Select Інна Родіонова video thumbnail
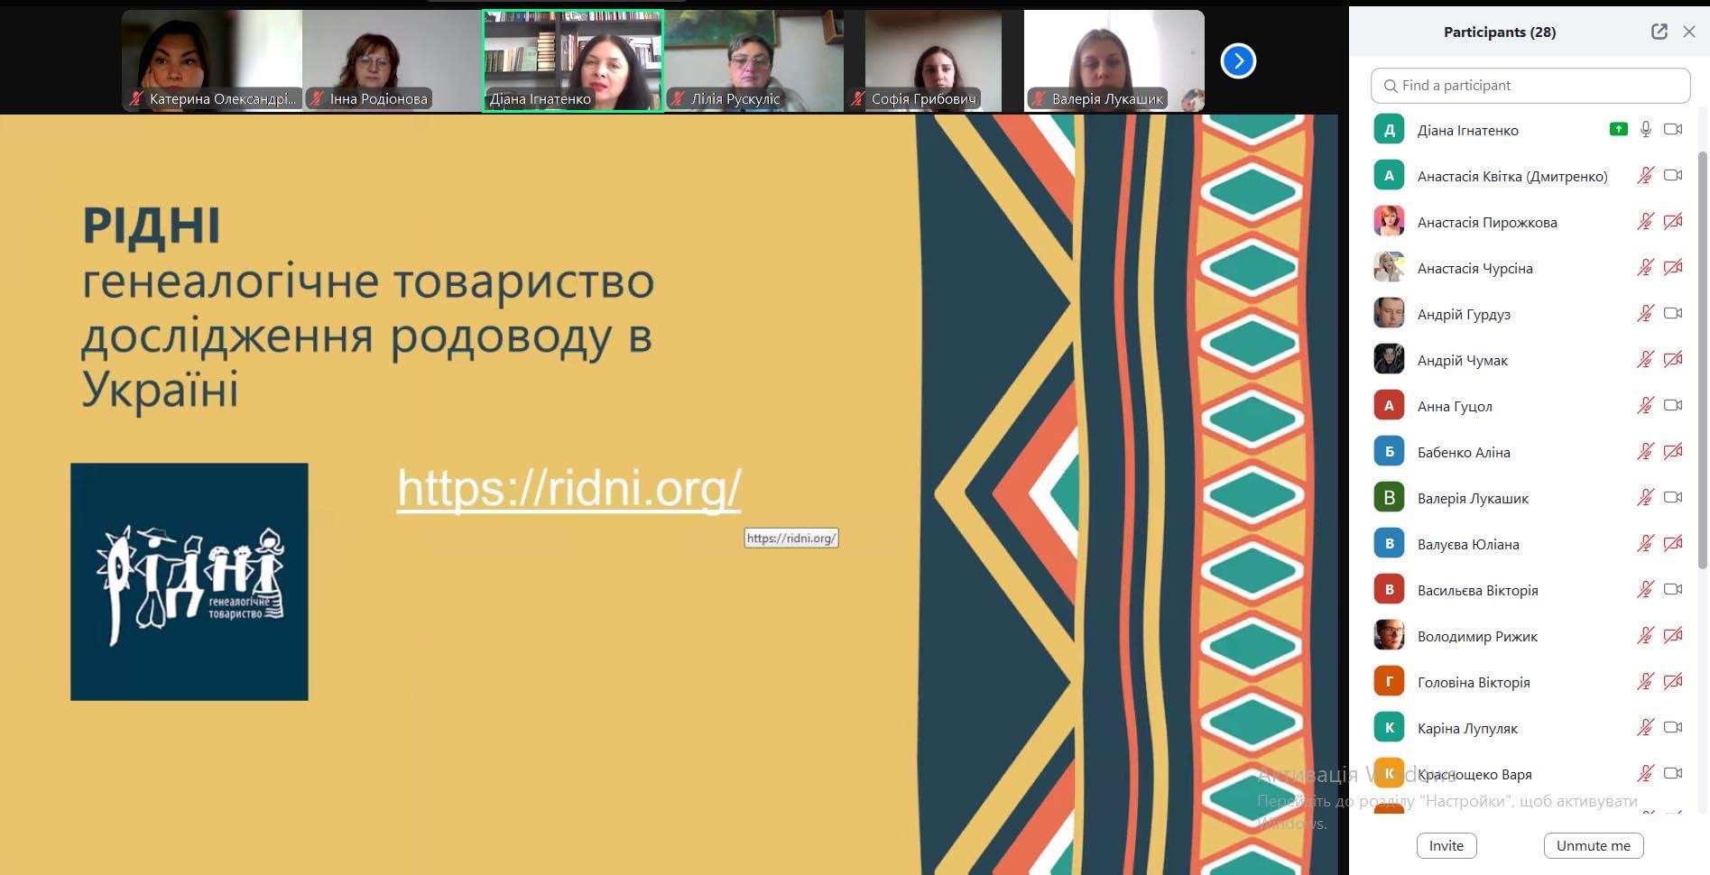Screen dimensions: 1710x875 (x=393, y=60)
